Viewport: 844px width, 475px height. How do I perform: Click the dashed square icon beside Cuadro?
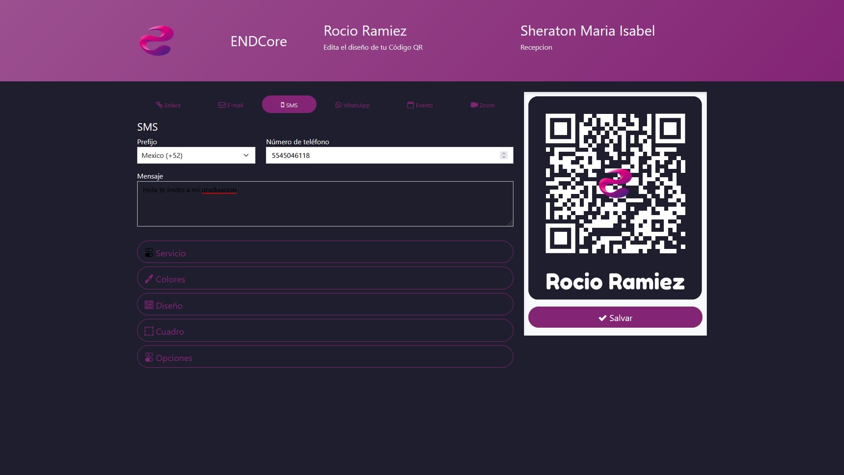(x=149, y=331)
